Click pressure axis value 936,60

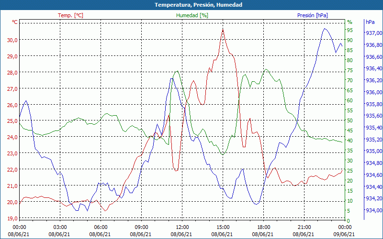pos(373,57)
